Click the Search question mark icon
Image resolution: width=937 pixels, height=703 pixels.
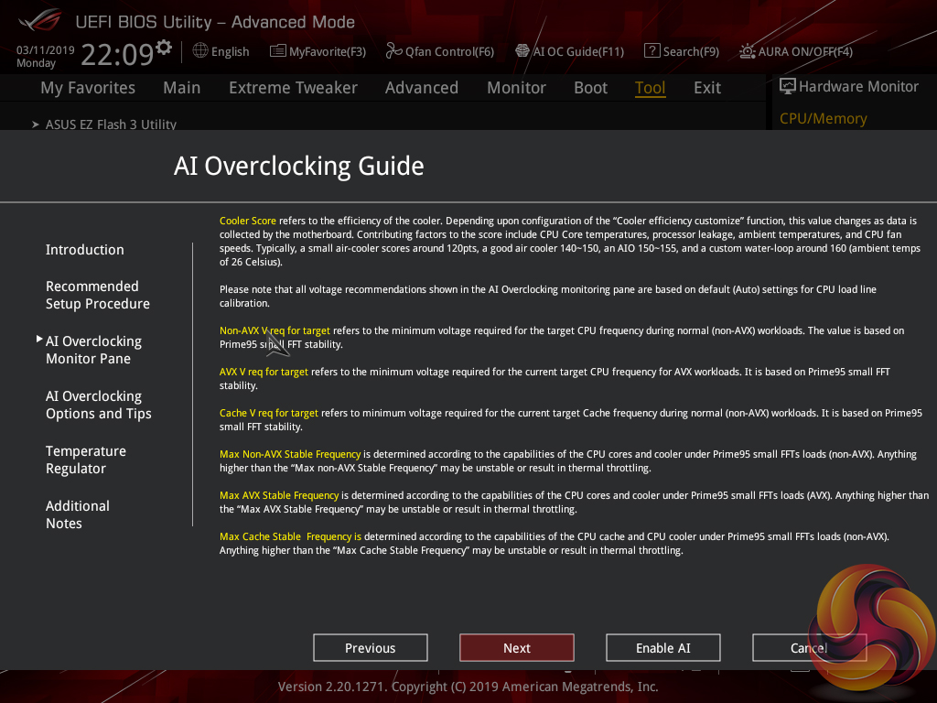coord(652,51)
